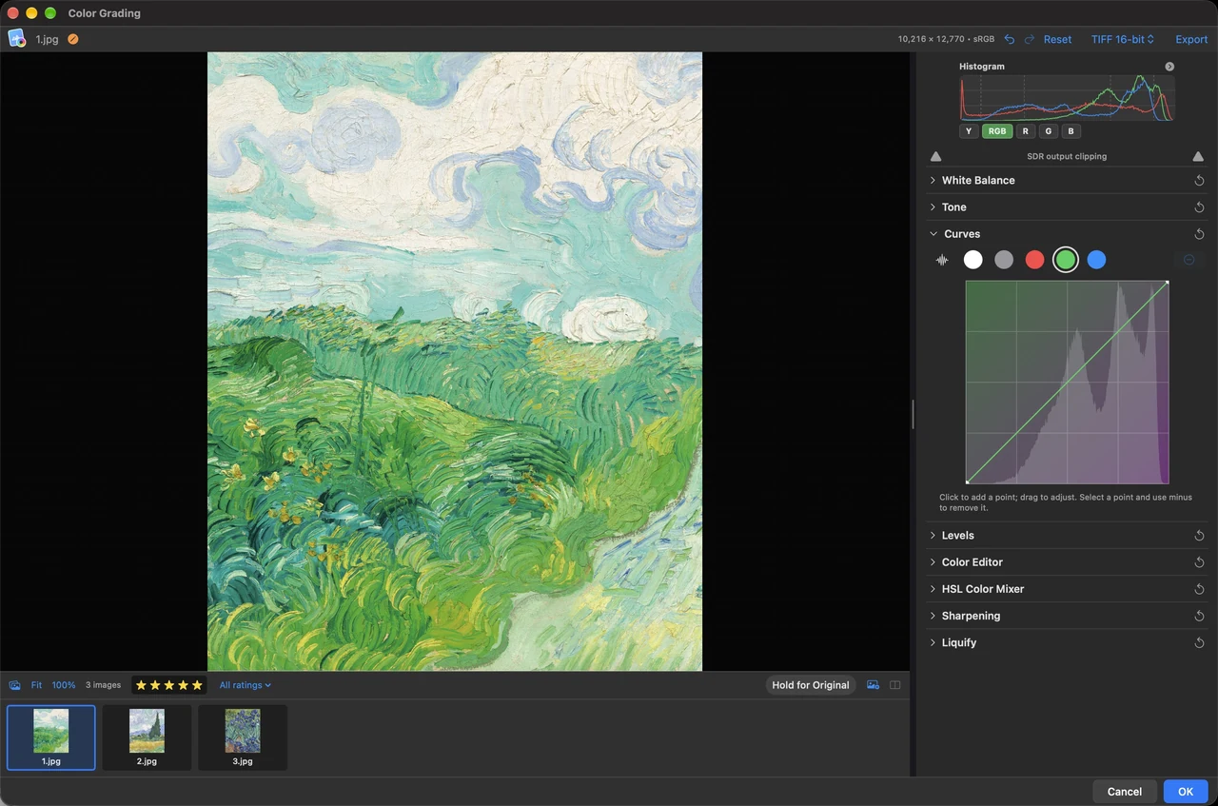This screenshot has width=1218, height=806.
Task: Open the TIFF 16-bit format dropdown
Action: point(1123,39)
